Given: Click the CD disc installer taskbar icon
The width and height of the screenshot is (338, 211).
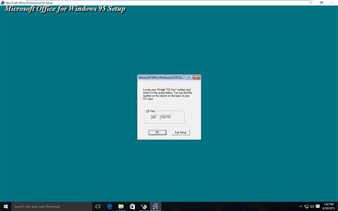Looking at the screenshot, I should pos(144,206).
